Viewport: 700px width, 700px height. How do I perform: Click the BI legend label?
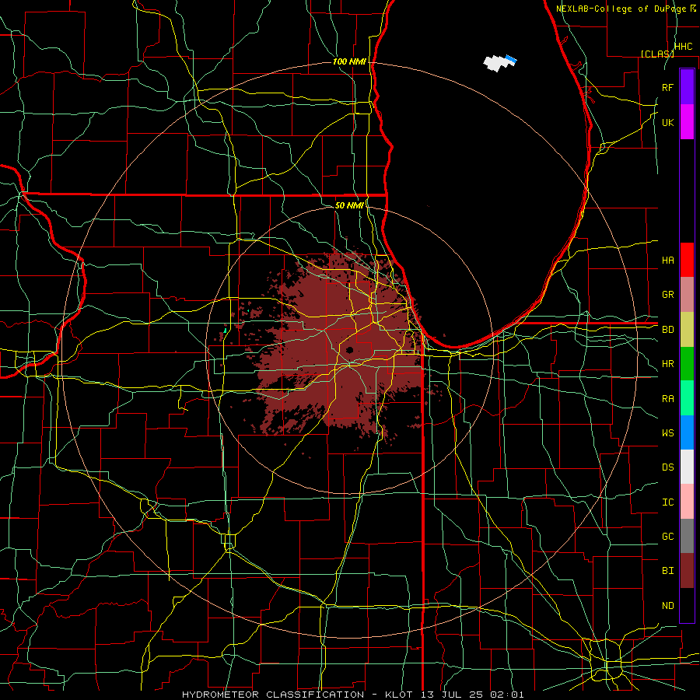click(668, 571)
